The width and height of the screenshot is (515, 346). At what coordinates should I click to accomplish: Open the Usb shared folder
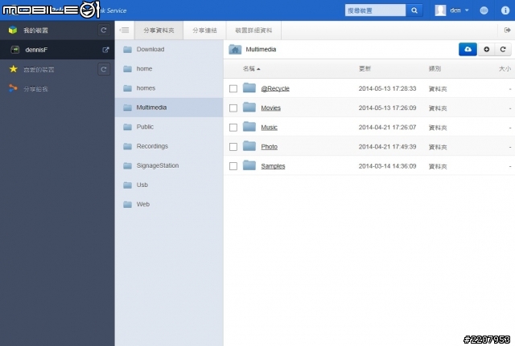(169, 185)
